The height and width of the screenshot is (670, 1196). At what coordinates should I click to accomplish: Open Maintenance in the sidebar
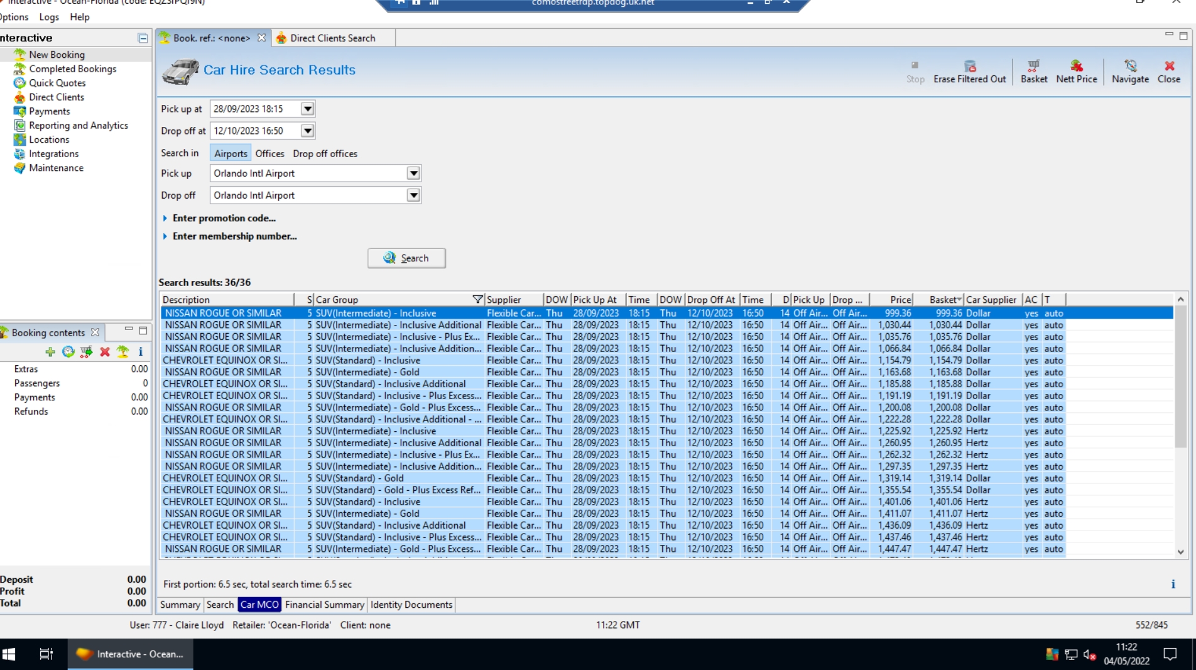56,168
